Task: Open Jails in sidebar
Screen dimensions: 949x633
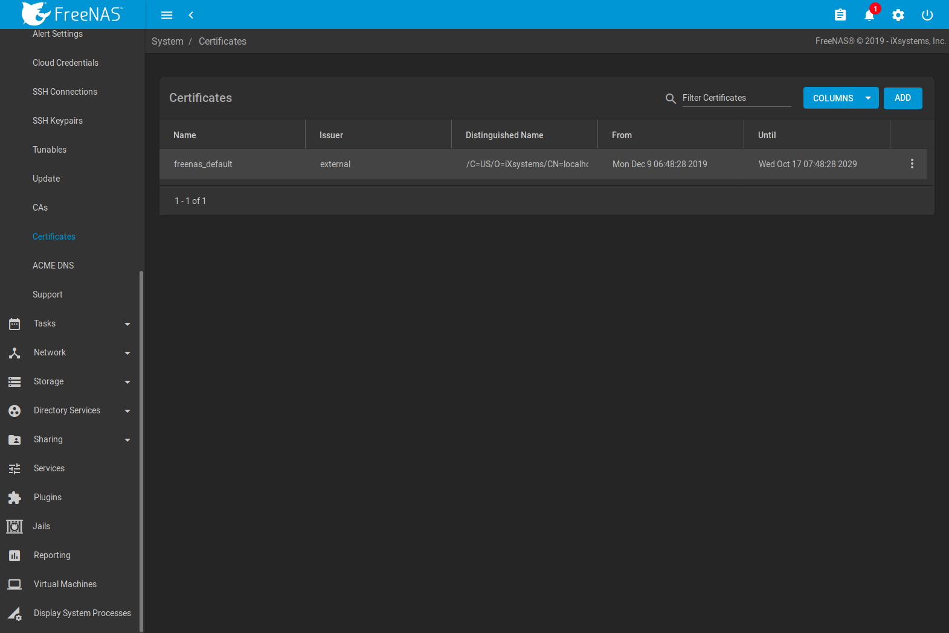Action: click(x=41, y=526)
